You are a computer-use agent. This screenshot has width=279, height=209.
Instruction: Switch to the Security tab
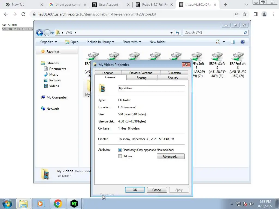(173, 78)
